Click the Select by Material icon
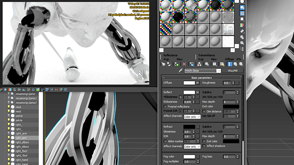 [x=242, y=43]
